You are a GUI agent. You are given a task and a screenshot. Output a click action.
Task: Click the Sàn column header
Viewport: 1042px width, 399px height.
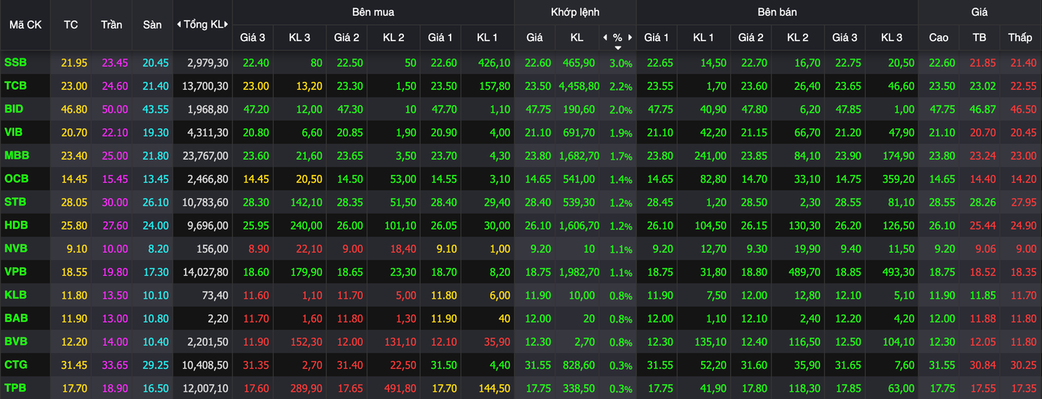[152, 25]
